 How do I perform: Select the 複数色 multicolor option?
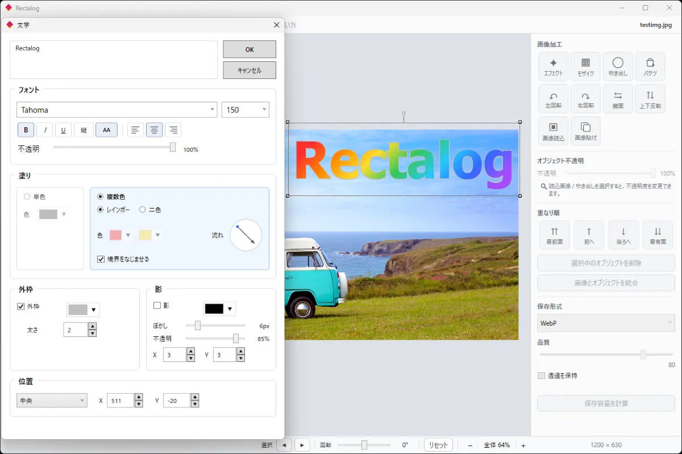[x=111, y=197]
